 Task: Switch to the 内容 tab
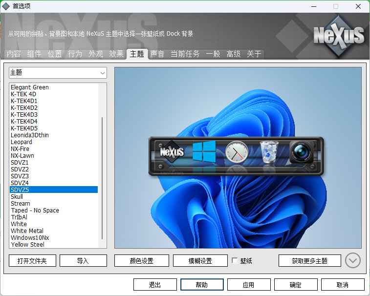coord(14,54)
